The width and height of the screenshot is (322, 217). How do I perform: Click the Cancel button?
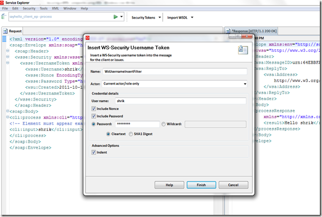[233, 185]
